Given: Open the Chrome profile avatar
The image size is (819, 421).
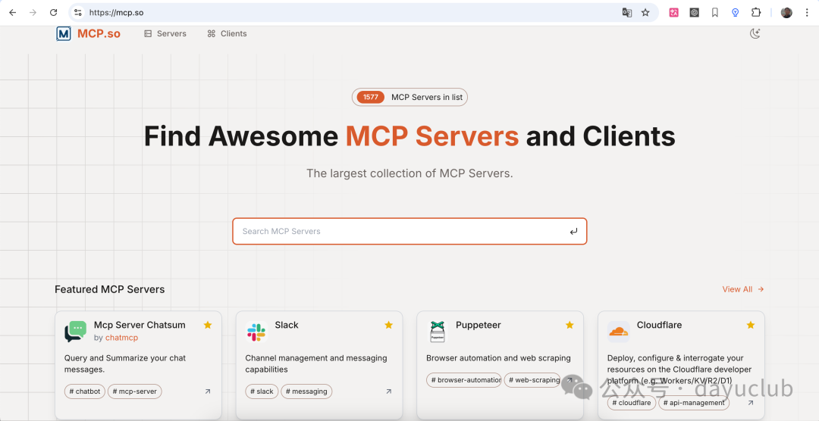Looking at the screenshot, I should [x=786, y=13].
